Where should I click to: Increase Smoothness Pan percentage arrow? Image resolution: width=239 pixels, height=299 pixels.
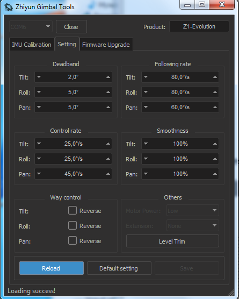[x=215, y=174]
